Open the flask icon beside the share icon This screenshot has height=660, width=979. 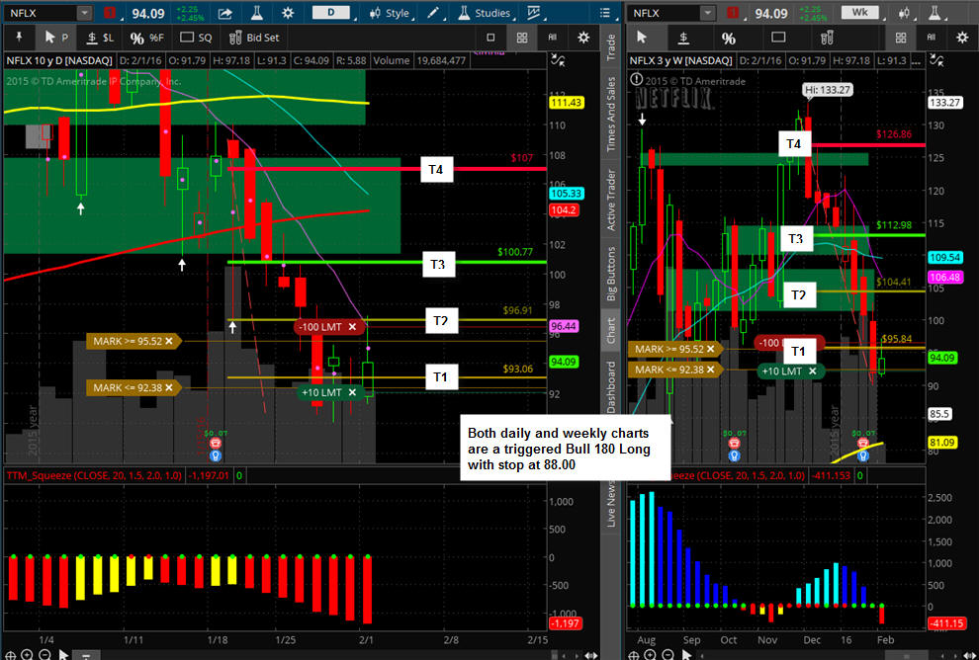pyautogui.click(x=256, y=13)
